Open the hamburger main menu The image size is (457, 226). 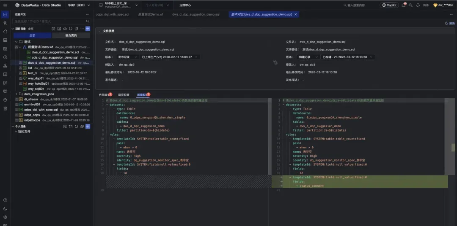coord(5,5)
